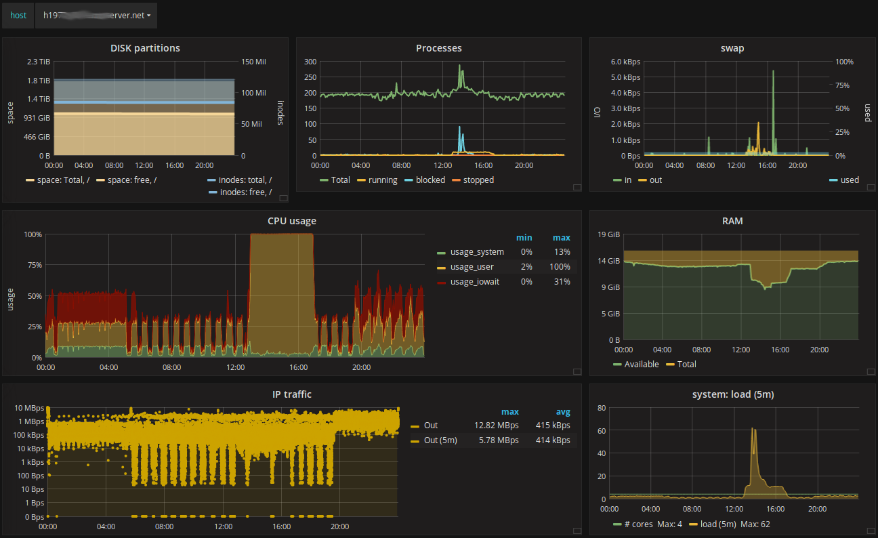Toggle usage_iowait series in CPU legend
878x538 pixels.
tap(474, 282)
